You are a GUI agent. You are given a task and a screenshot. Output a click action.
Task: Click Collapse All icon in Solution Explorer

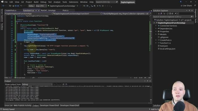pos(170,14)
